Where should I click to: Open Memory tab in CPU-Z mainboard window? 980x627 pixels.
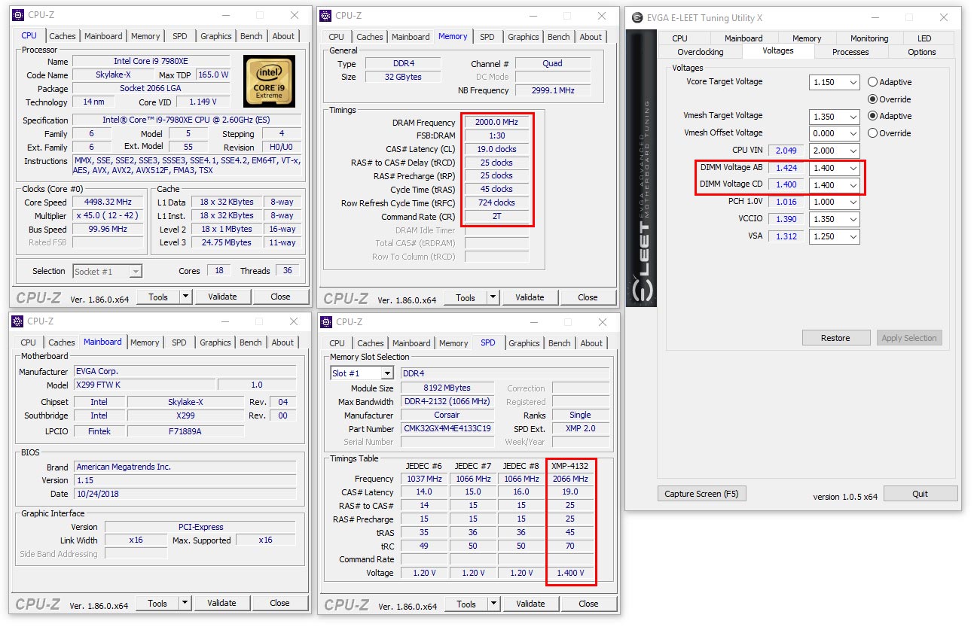pos(145,342)
